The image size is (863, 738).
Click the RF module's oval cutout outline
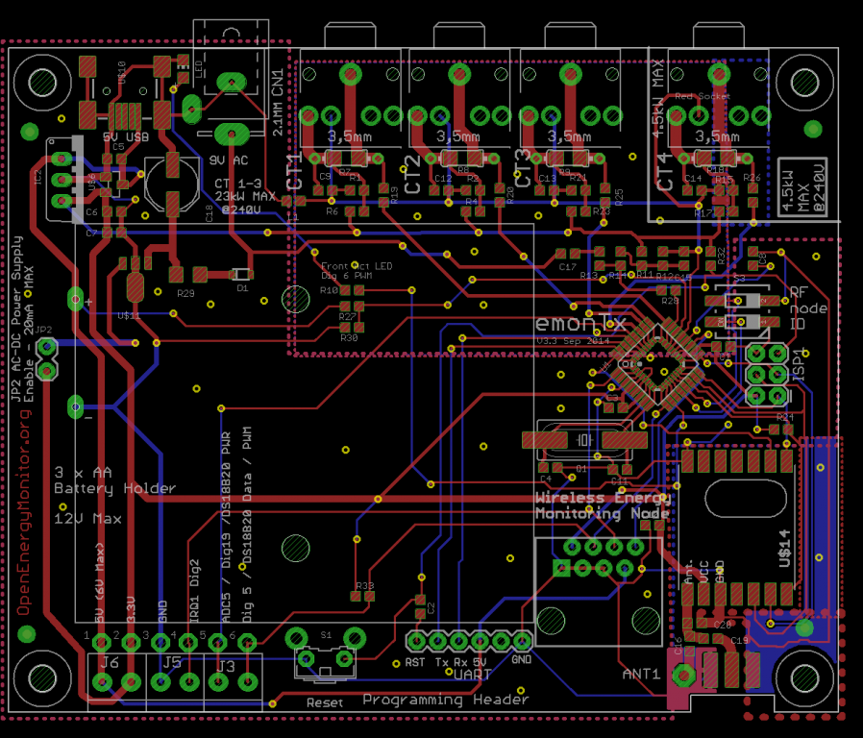745,499
